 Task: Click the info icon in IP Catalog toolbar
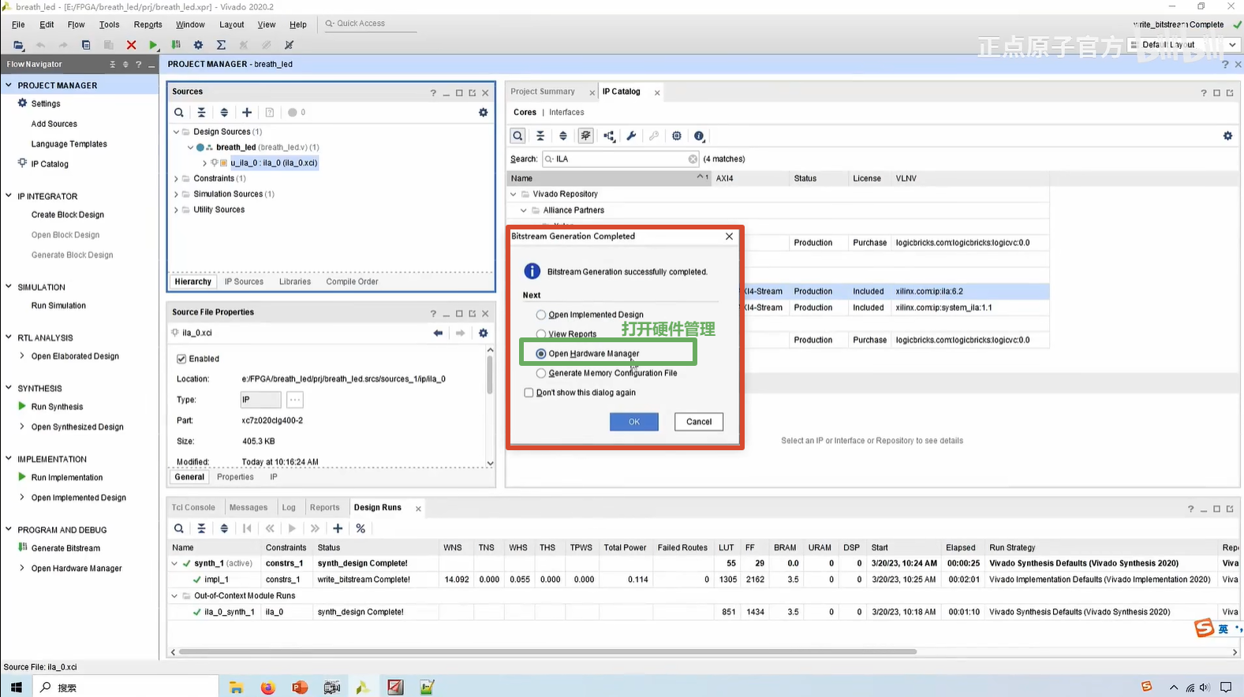[x=699, y=136]
